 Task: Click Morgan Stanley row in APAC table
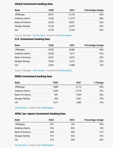tap(59, 136)
